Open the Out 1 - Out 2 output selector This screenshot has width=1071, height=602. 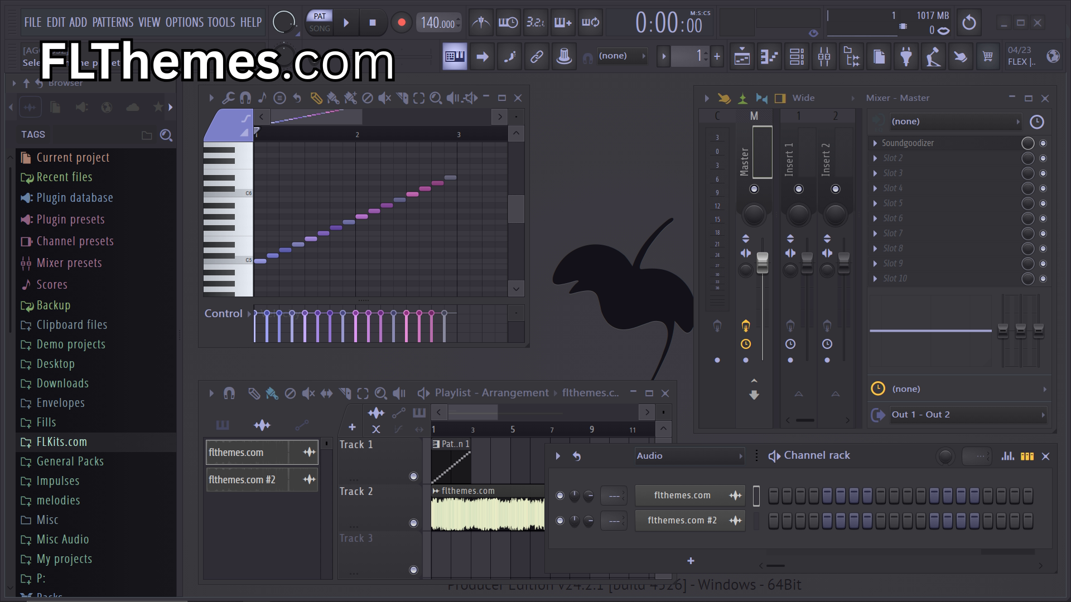click(x=967, y=415)
